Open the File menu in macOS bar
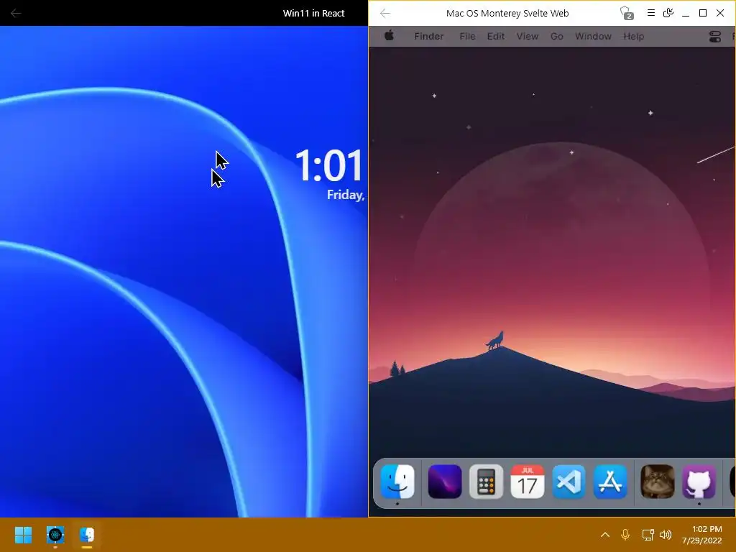This screenshot has width=736, height=552. click(467, 36)
